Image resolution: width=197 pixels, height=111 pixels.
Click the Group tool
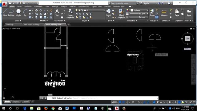tap(152, 13)
